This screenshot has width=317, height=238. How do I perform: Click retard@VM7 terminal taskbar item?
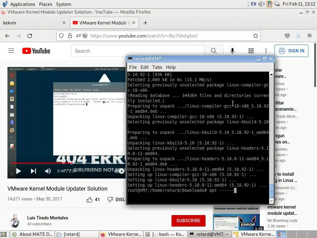[x=210, y=234]
